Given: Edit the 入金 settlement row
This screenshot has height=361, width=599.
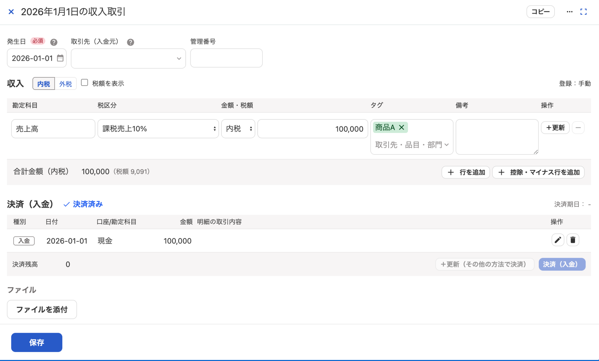Looking at the screenshot, I should tap(558, 240).
